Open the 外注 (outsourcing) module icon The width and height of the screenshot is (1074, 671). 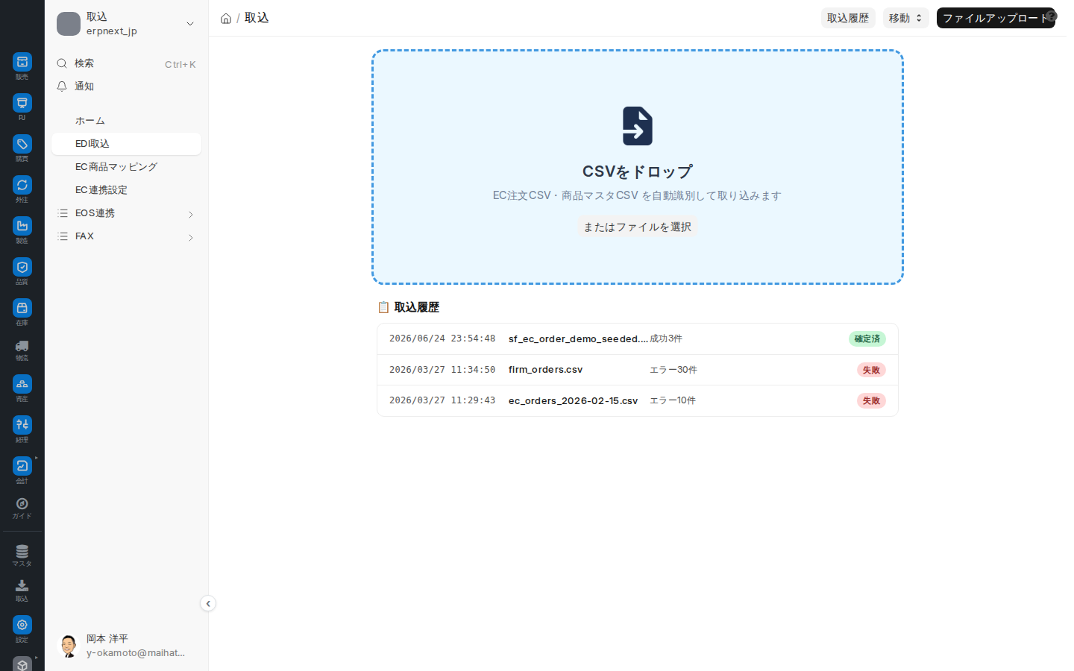(22, 185)
